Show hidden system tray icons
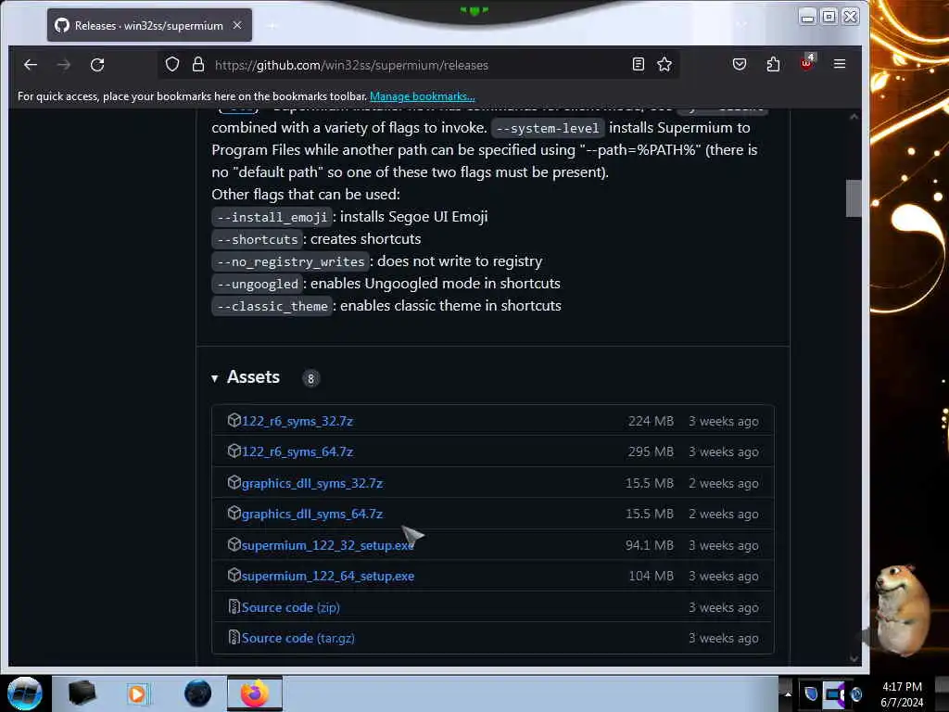 pyautogui.click(x=788, y=693)
